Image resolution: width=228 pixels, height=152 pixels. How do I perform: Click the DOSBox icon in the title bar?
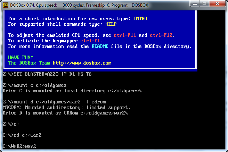coord(6,5)
